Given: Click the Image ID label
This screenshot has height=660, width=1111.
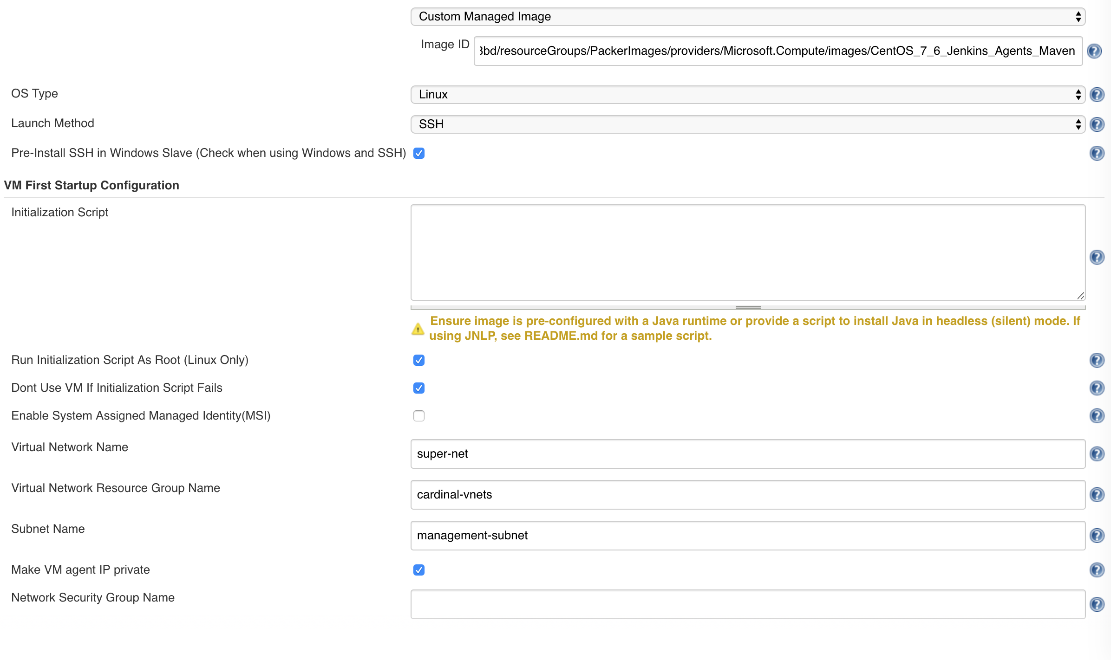Looking at the screenshot, I should (x=445, y=45).
